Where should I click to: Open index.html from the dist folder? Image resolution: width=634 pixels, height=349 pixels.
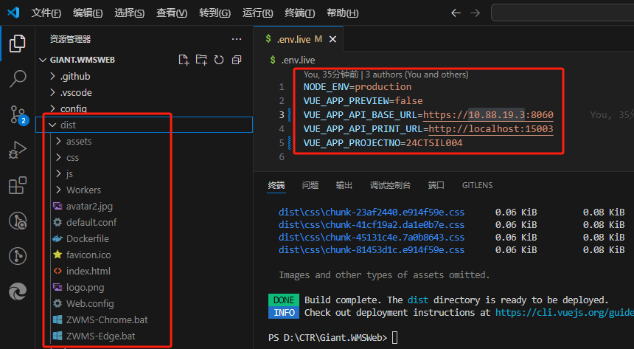point(88,272)
